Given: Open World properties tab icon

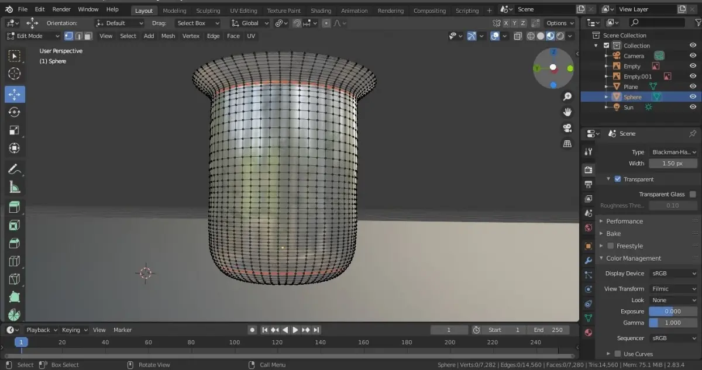Looking at the screenshot, I should (x=589, y=228).
